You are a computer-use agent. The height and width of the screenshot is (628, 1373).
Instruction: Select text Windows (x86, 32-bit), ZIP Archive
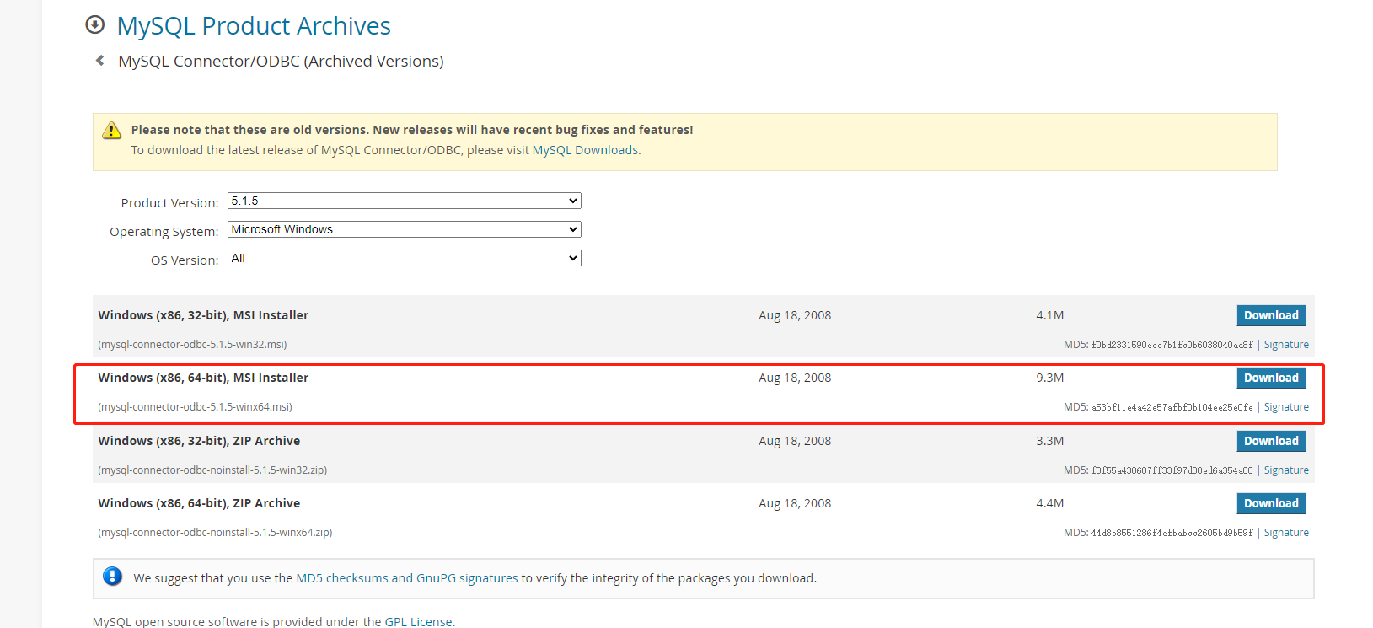(199, 441)
